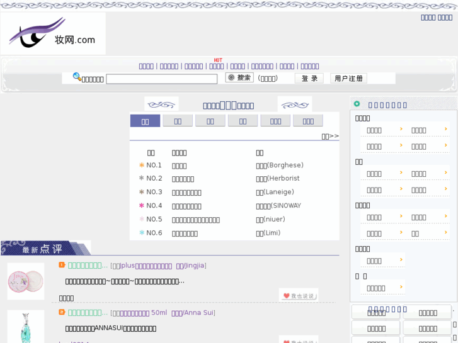Click the pink star beside NO.4
458x343 pixels.
point(142,206)
